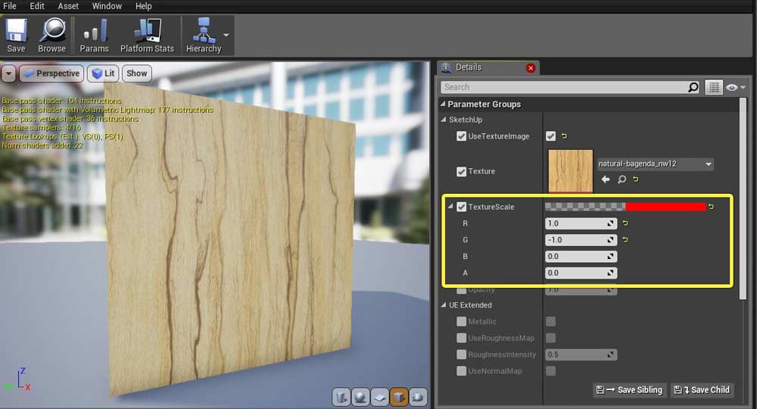Toggle the Params toolbar icon

point(95,36)
